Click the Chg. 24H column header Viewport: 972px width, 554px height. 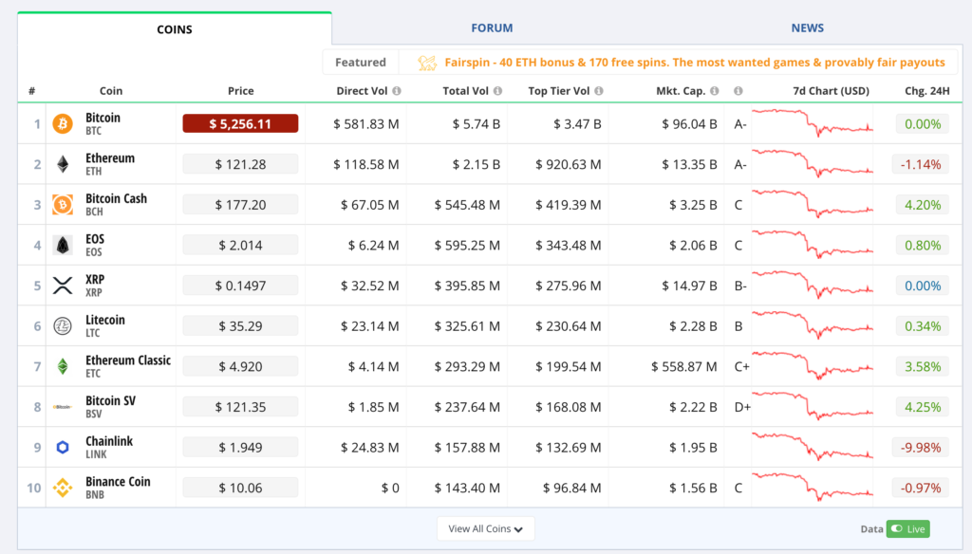(x=926, y=91)
